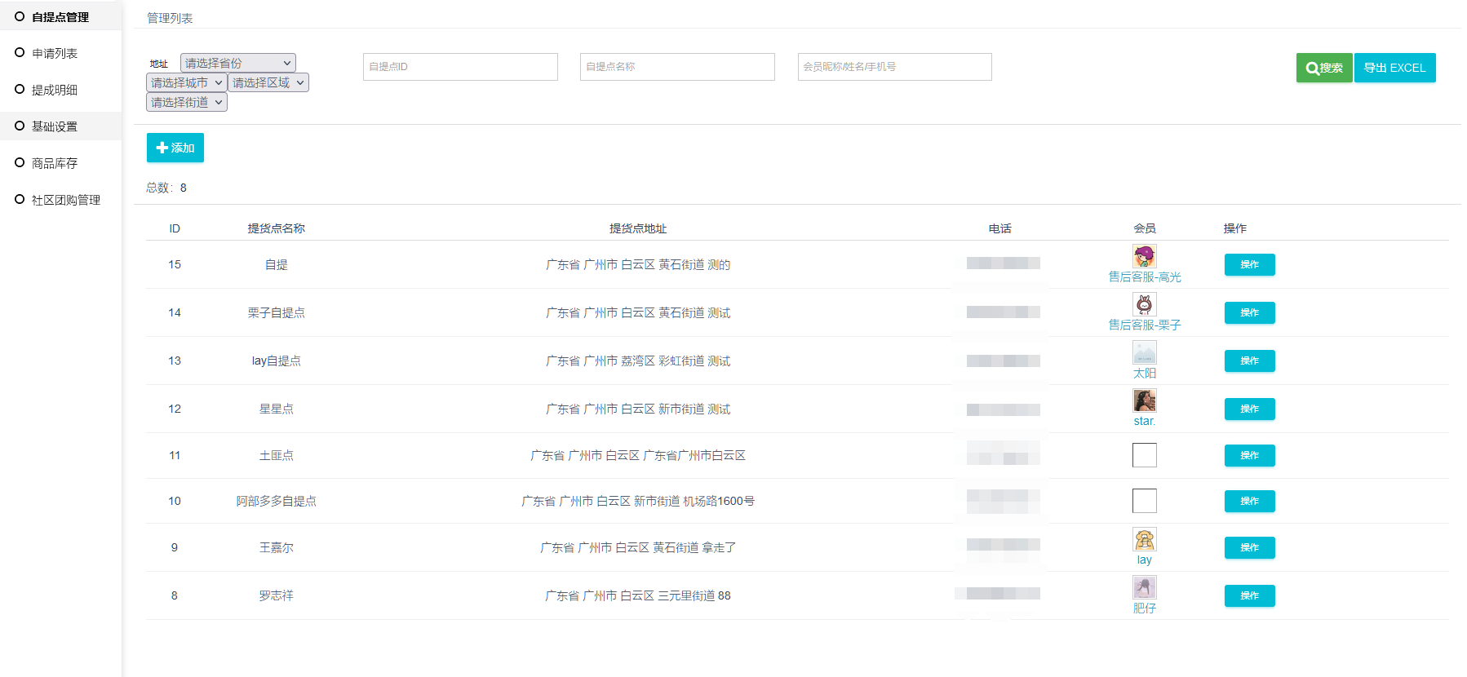The image size is (1467, 677).
Task: Click the 售后客服-高光 member avatar
Action: point(1144,256)
